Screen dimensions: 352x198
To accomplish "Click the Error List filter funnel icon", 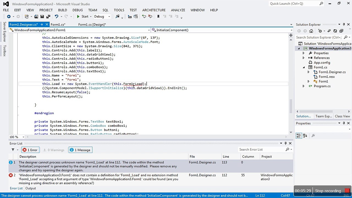I will coord(13,150).
